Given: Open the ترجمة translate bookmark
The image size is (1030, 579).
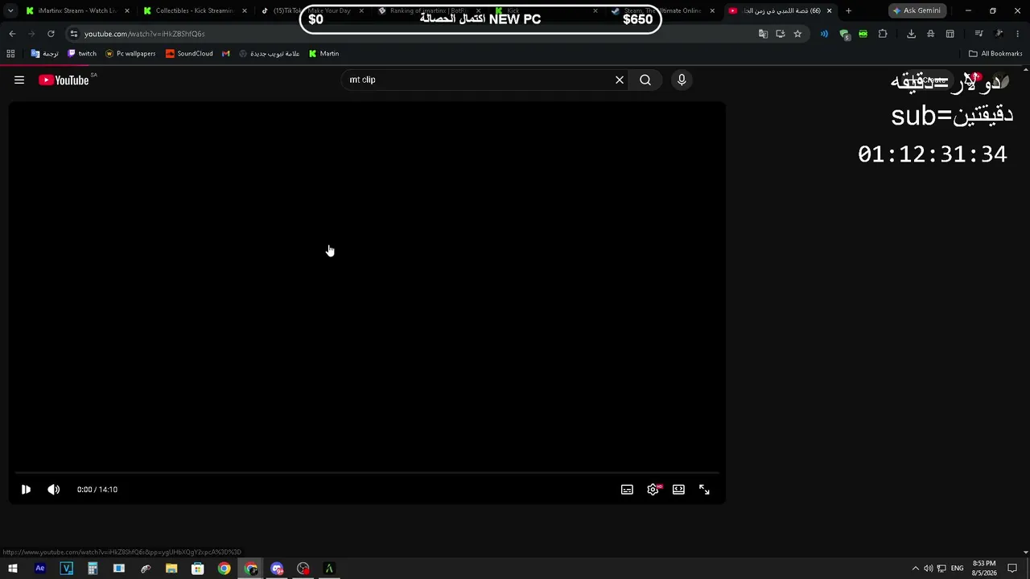Looking at the screenshot, I should [45, 53].
